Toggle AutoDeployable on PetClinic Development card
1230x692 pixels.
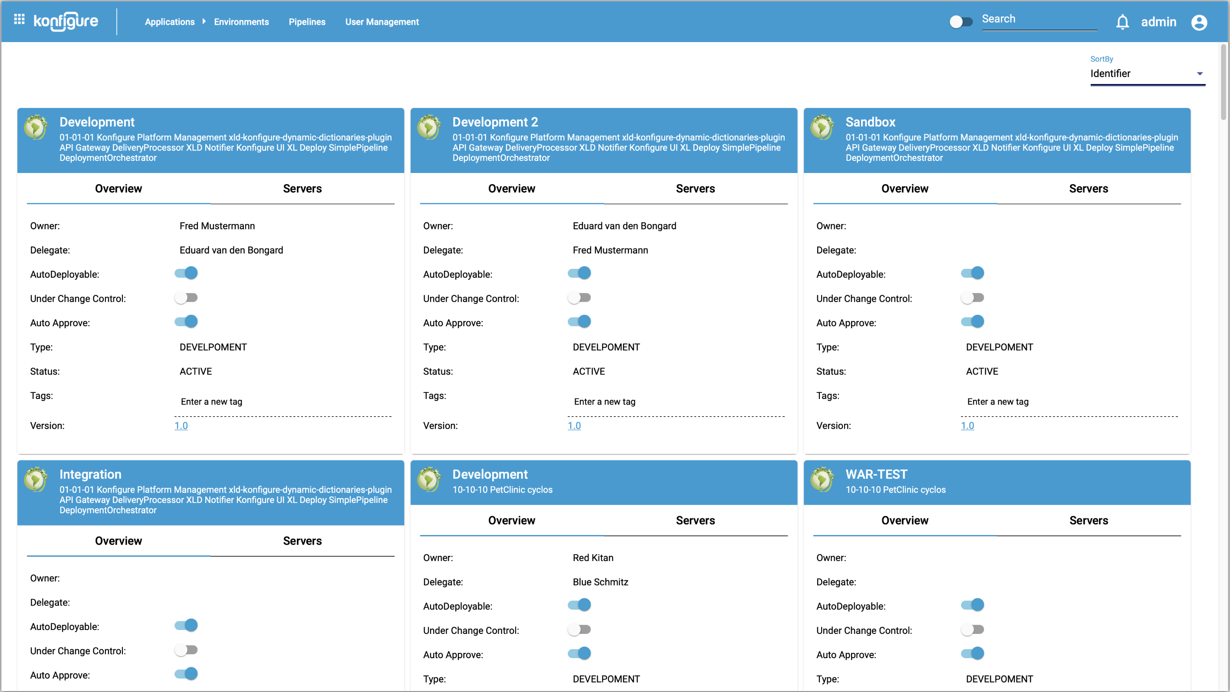(x=579, y=605)
